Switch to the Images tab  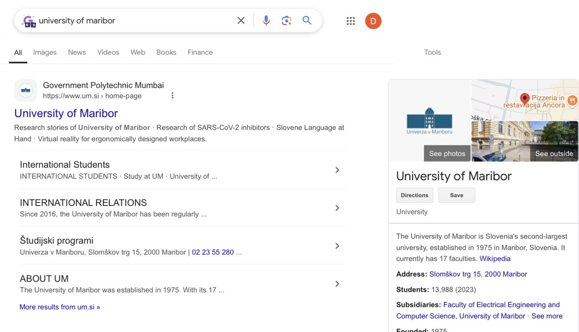pyautogui.click(x=45, y=52)
